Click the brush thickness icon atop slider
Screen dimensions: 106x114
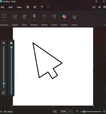(4, 43)
